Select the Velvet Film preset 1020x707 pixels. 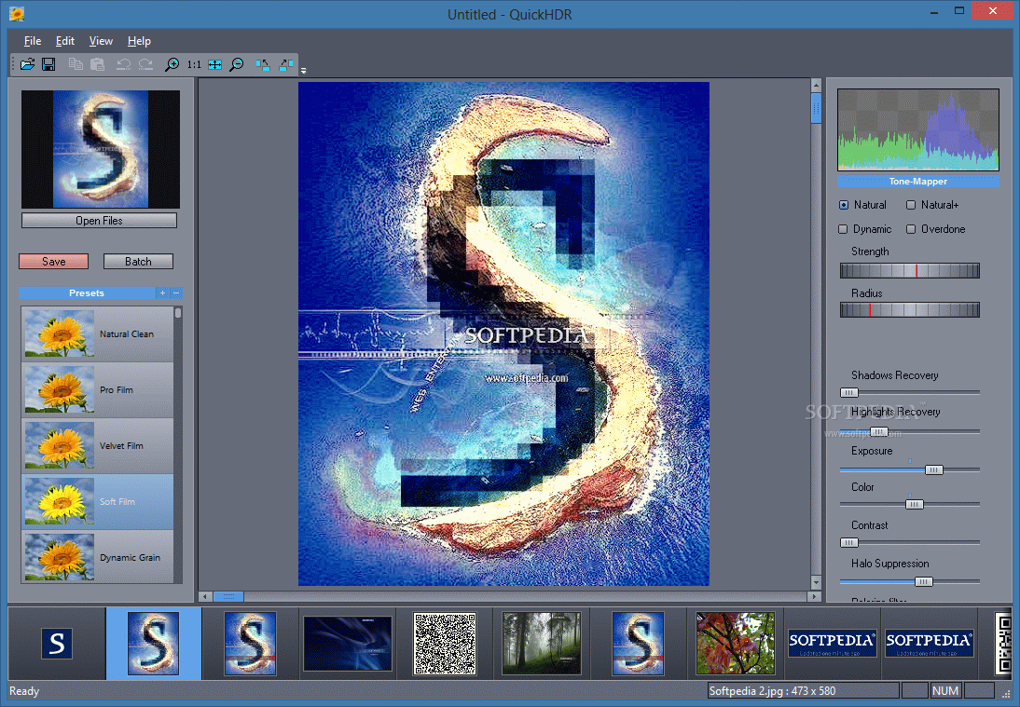98,446
